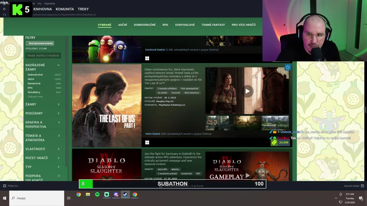
Task: Open the second Chrome icon on the taskbar
Action: (135, 195)
